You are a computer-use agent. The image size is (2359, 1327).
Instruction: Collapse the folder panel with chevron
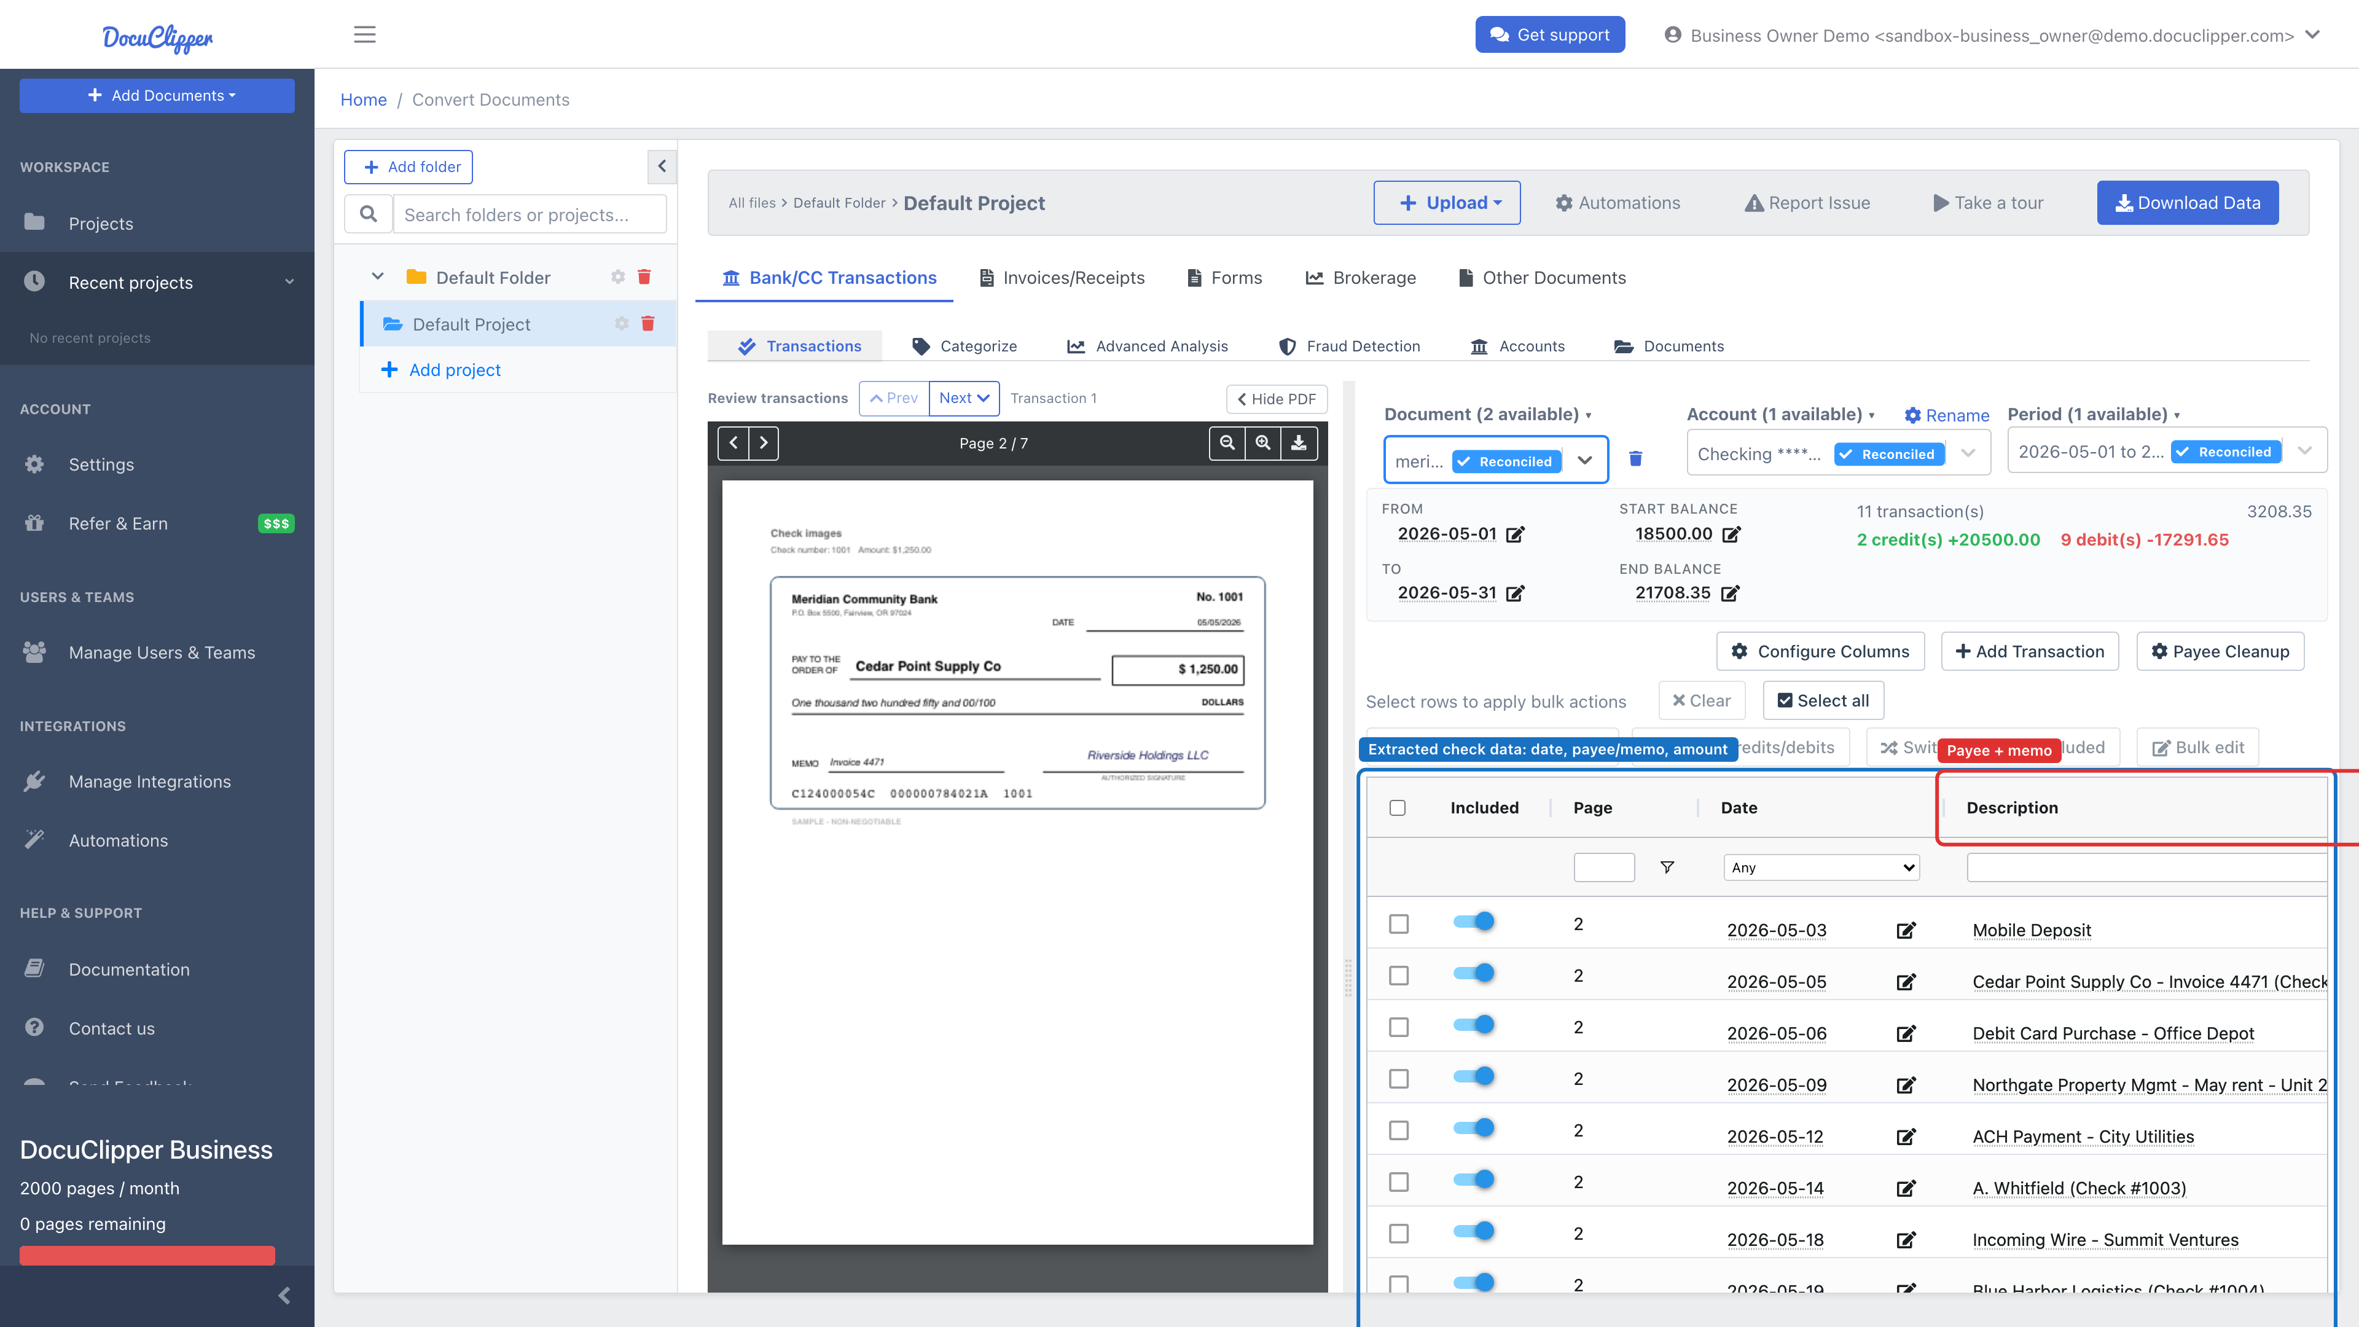tap(661, 166)
